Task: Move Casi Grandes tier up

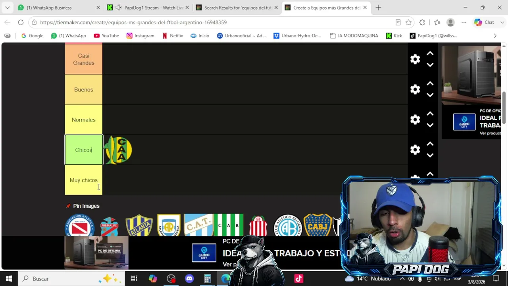Action: click(x=430, y=54)
